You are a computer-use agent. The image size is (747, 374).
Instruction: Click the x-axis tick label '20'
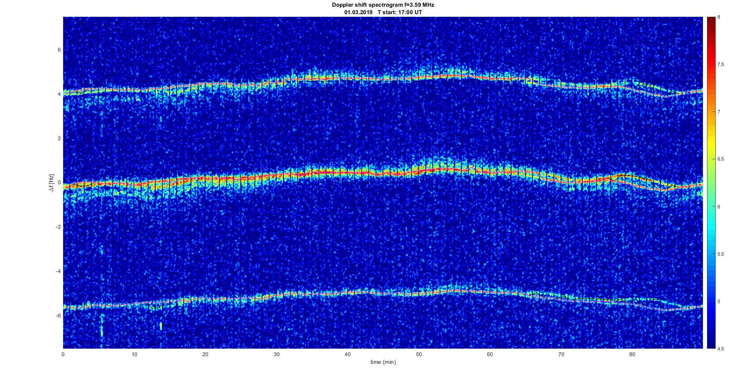point(205,354)
